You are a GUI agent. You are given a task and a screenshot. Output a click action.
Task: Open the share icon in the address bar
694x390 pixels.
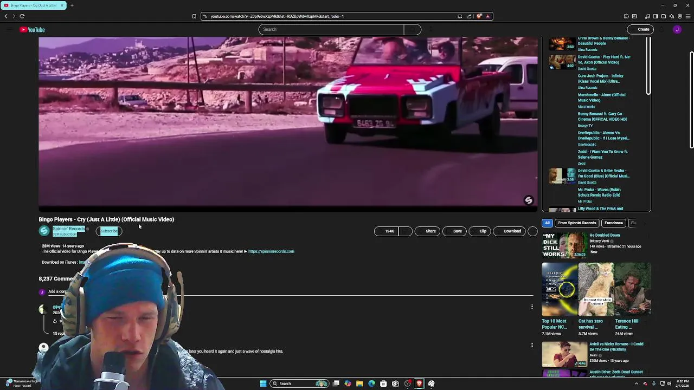click(x=469, y=16)
